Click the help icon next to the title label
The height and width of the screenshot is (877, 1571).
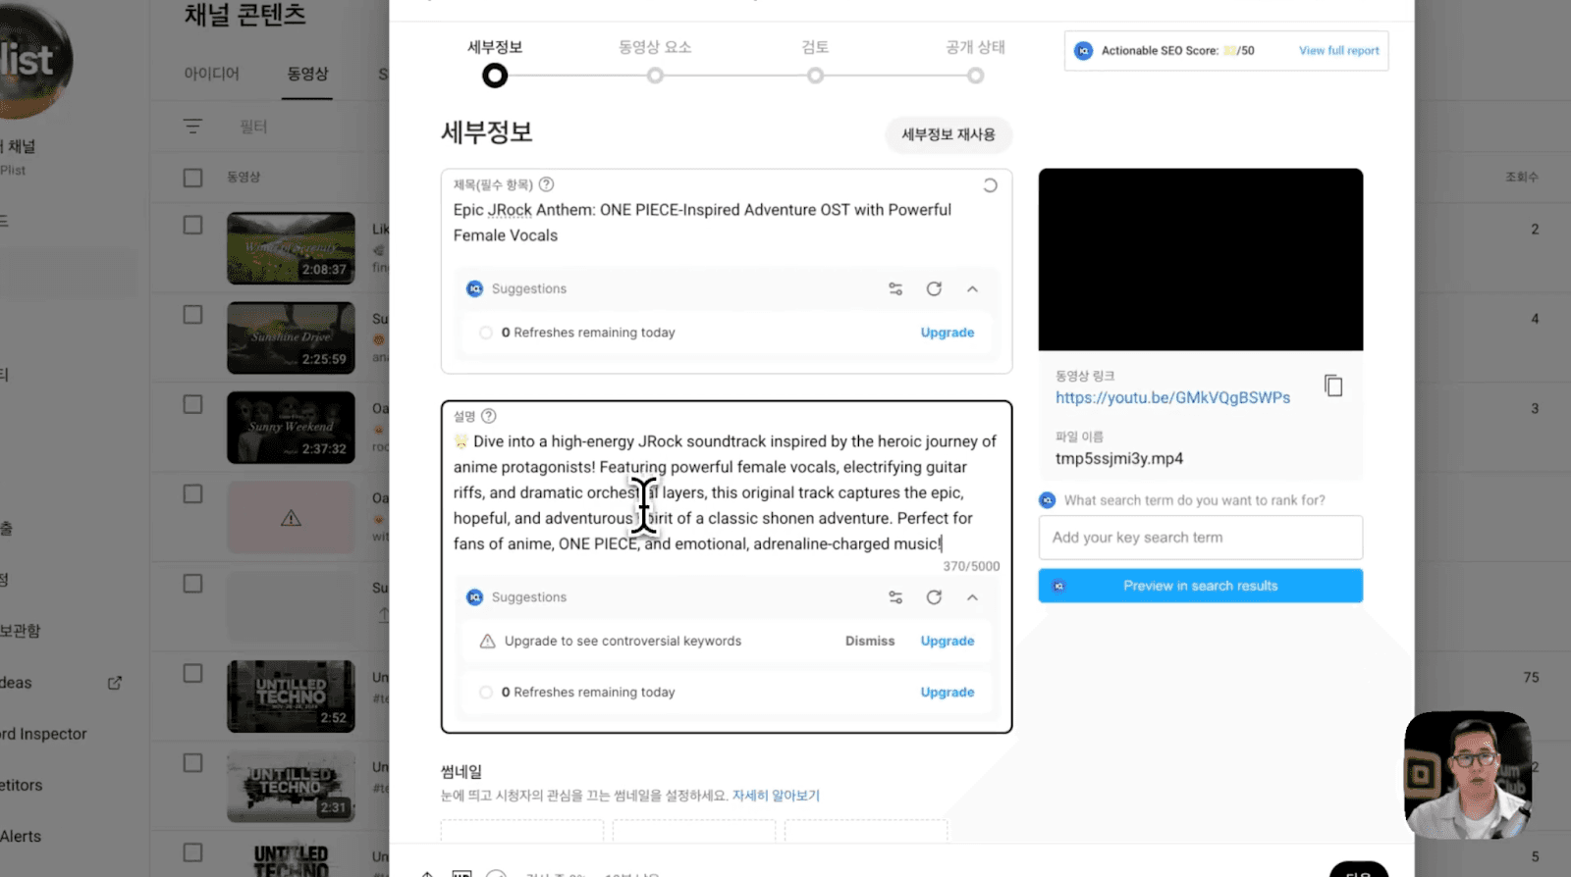(x=547, y=184)
